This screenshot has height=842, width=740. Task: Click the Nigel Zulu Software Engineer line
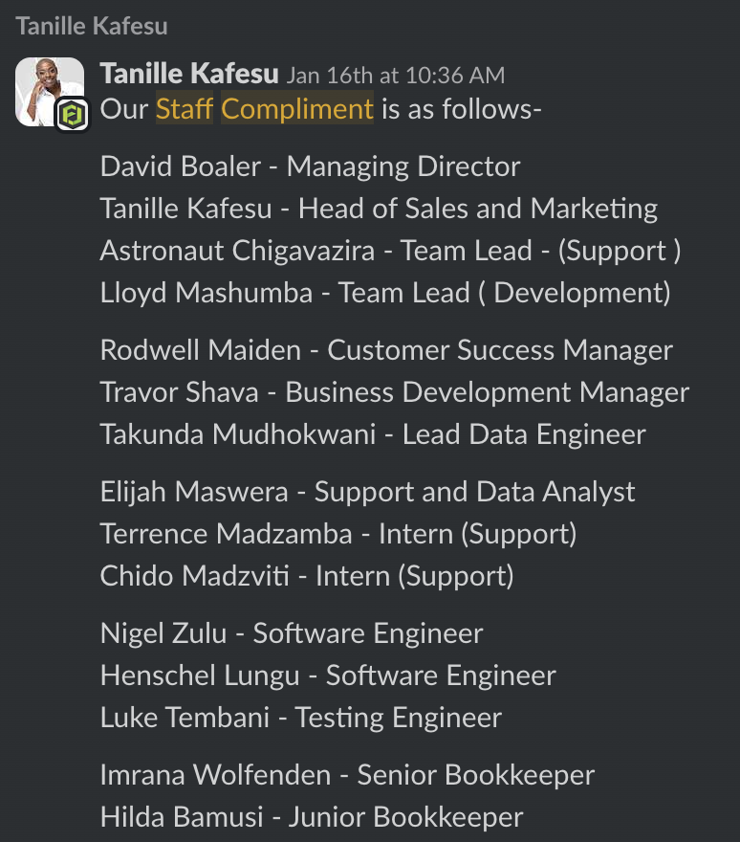pyautogui.click(x=292, y=633)
